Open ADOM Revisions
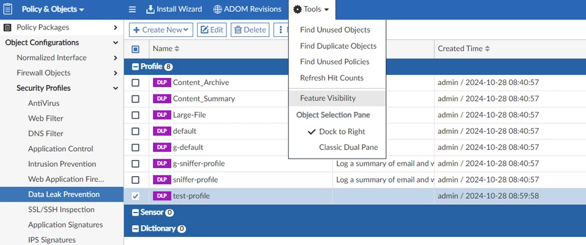 (247, 9)
